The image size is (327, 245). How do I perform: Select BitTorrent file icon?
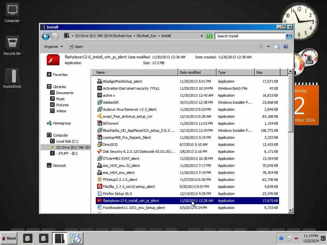tap(100, 123)
